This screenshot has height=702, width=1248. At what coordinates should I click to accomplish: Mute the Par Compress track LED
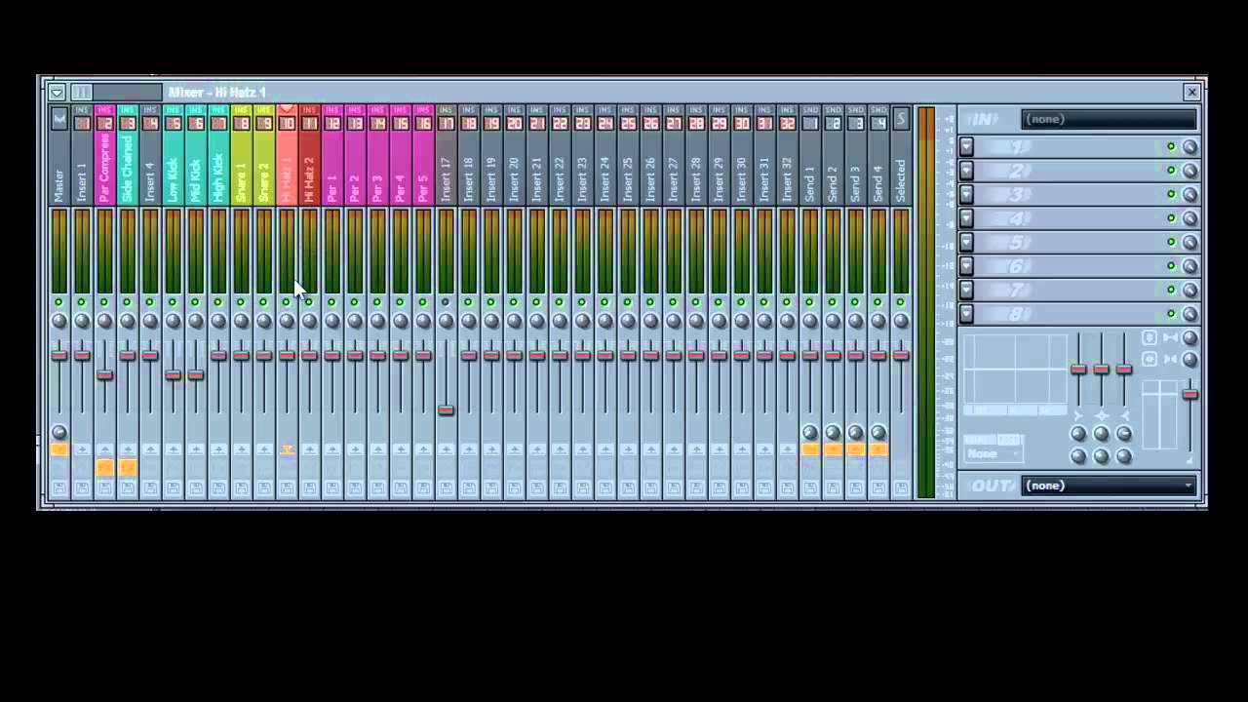coord(104,302)
